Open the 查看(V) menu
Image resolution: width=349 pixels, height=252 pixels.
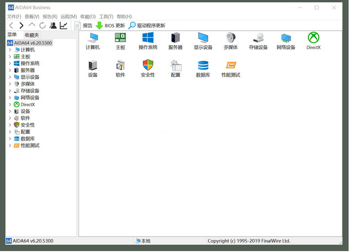pyautogui.click(x=32, y=17)
